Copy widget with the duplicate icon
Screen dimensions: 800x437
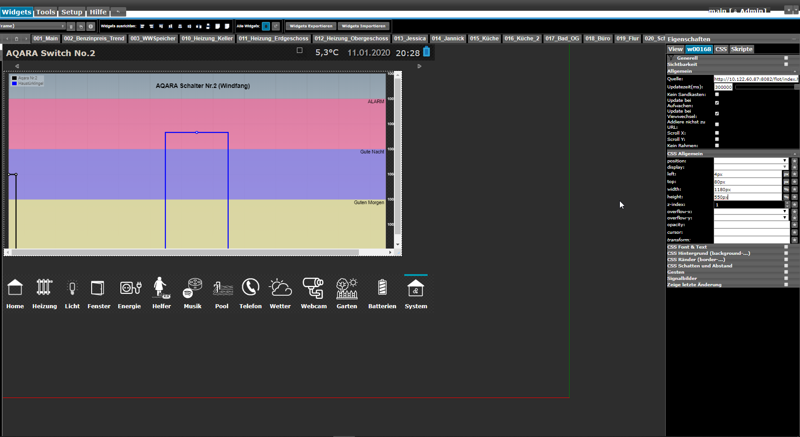pos(81,26)
